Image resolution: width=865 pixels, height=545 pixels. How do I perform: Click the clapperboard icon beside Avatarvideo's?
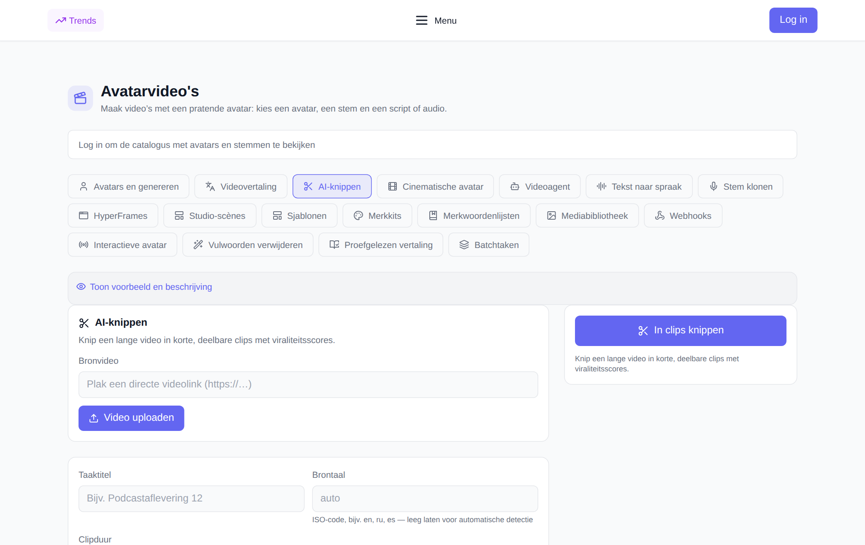pyautogui.click(x=80, y=98)
